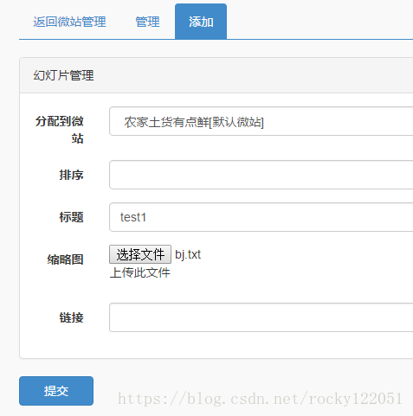The height and width of the screenshot is (416, 413).
Task: Click the 分配到微站 label
Action: coord(60,130)
